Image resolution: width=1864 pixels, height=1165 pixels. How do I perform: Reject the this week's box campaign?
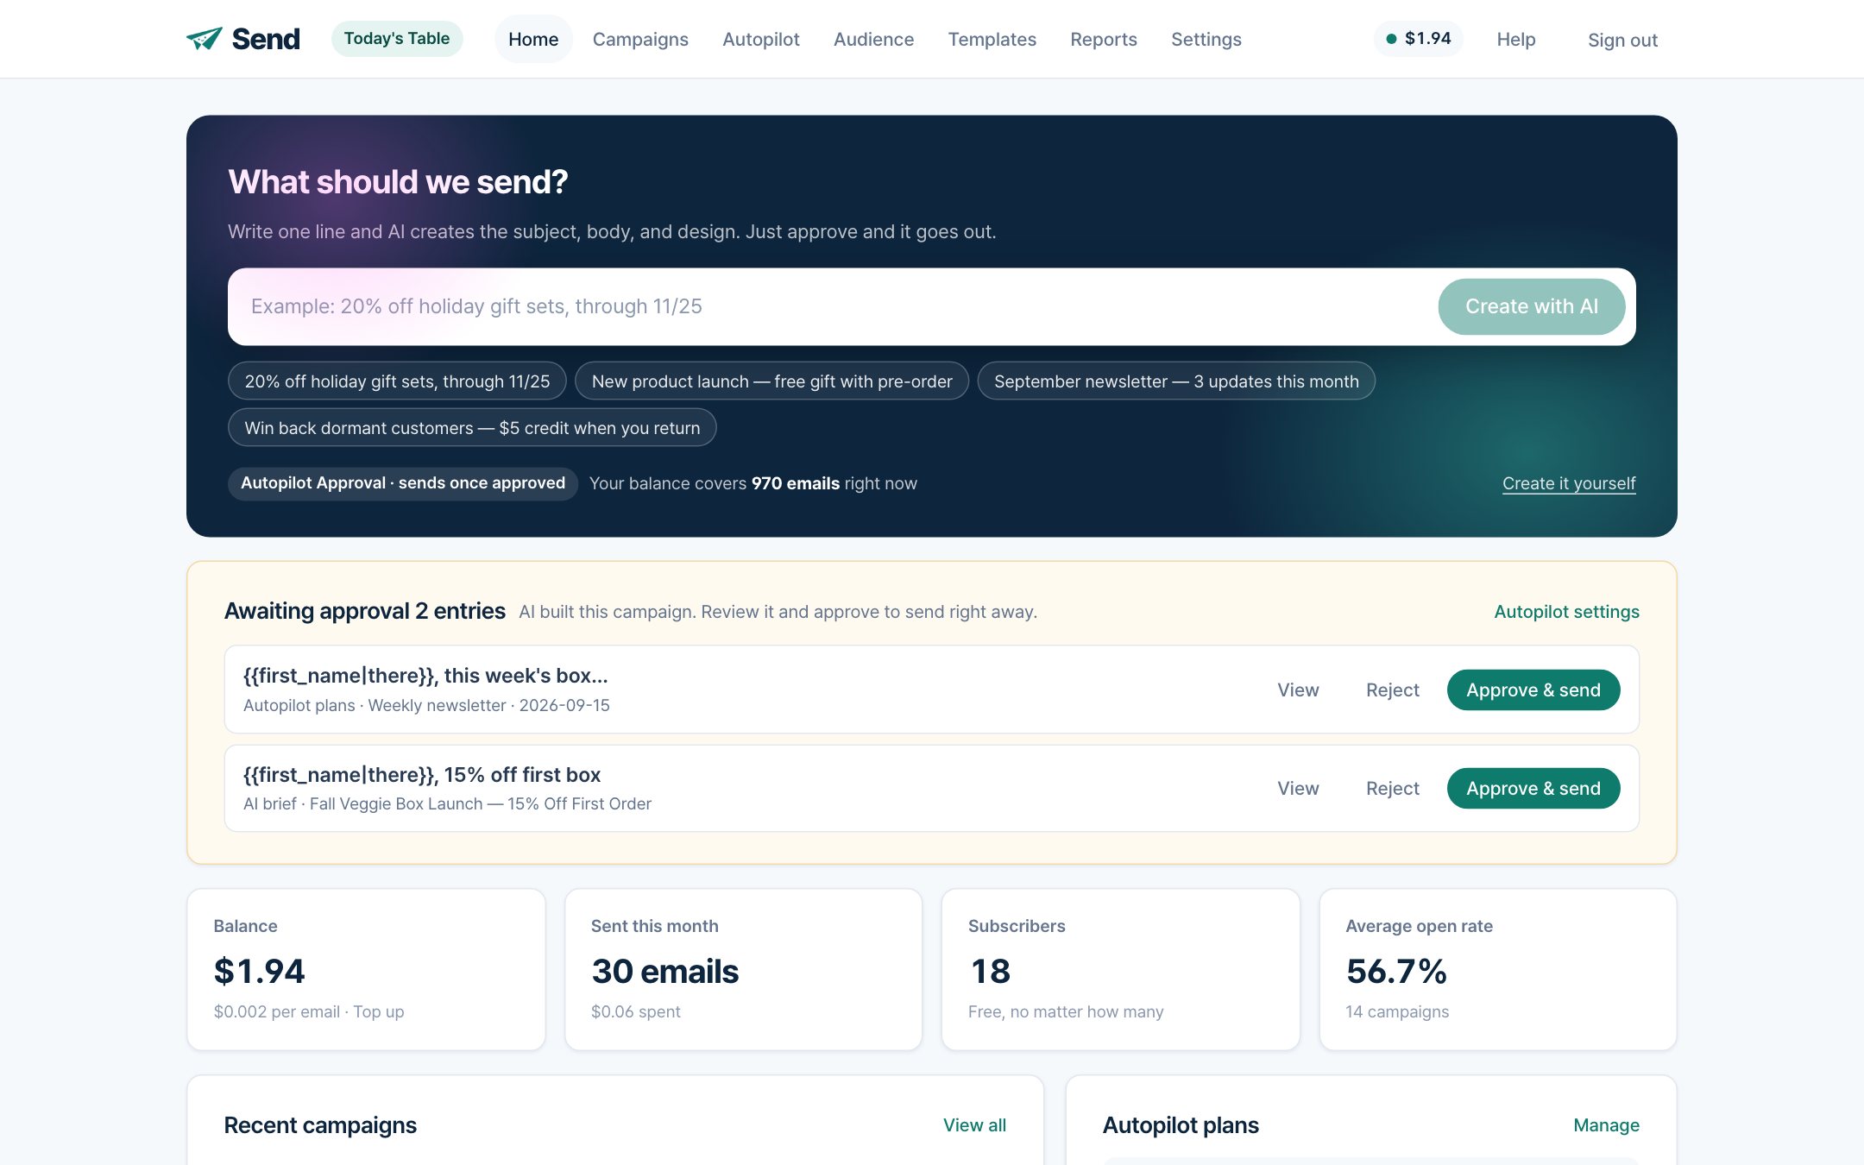click(1392, 690)
